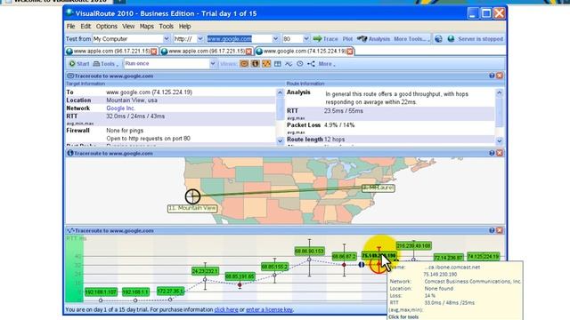This screenshot has width=570, height=320.
Task: Select hop label 192.168.1.107 on graph
Action: 101,292
